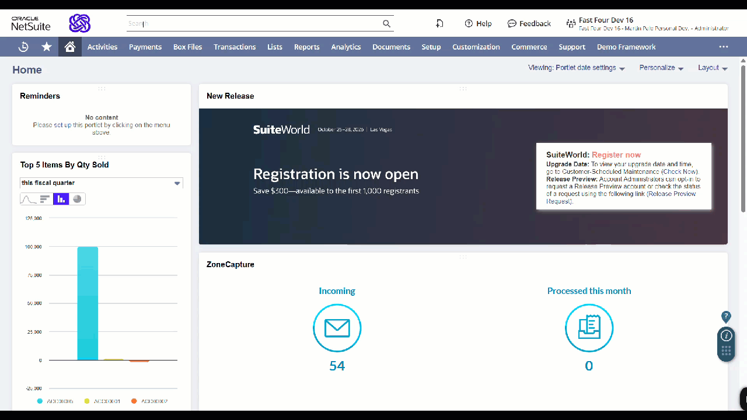Click the drag handle on New Release portlet

463,89
